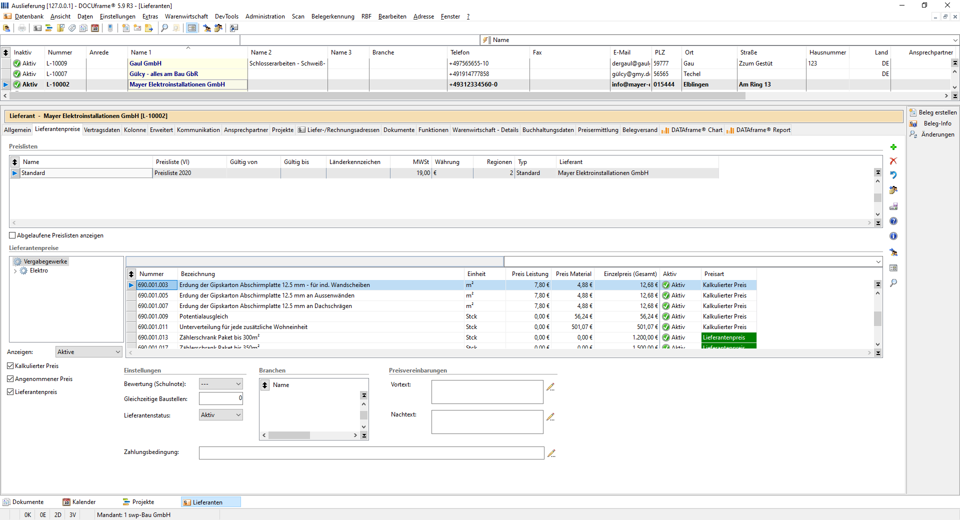This screenshot has width=960, height=520.
Task: Open help with blue question mark icon
Action: click(x=893, y=221)
